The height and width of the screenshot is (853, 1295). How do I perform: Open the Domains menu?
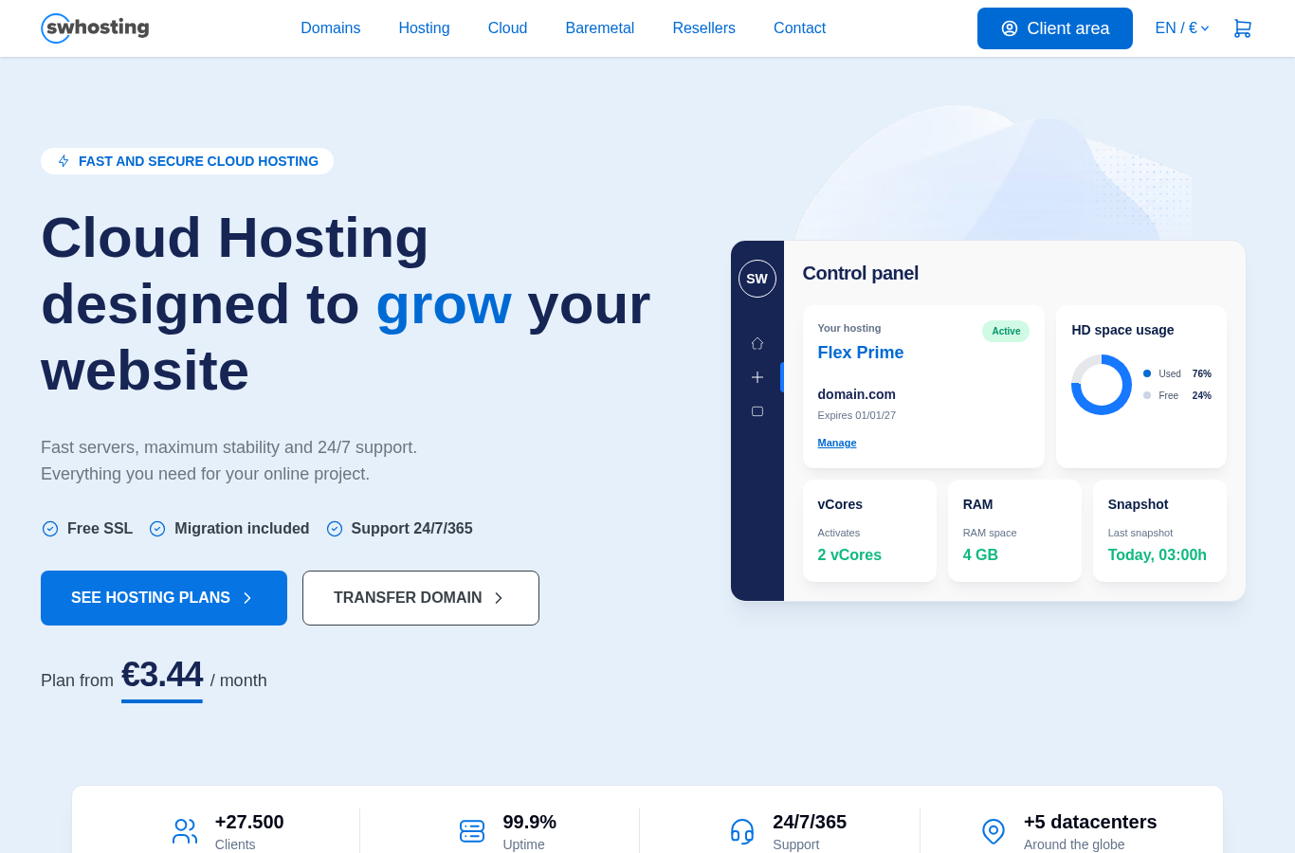click(x=331, y=28)
